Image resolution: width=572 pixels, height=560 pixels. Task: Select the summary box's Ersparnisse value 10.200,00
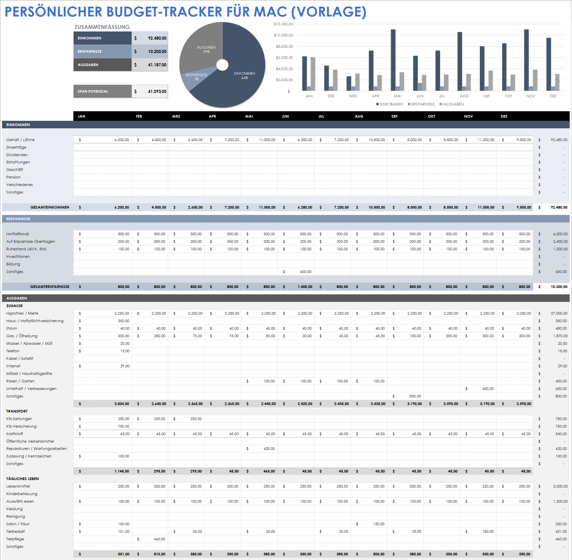click(150, 52)
